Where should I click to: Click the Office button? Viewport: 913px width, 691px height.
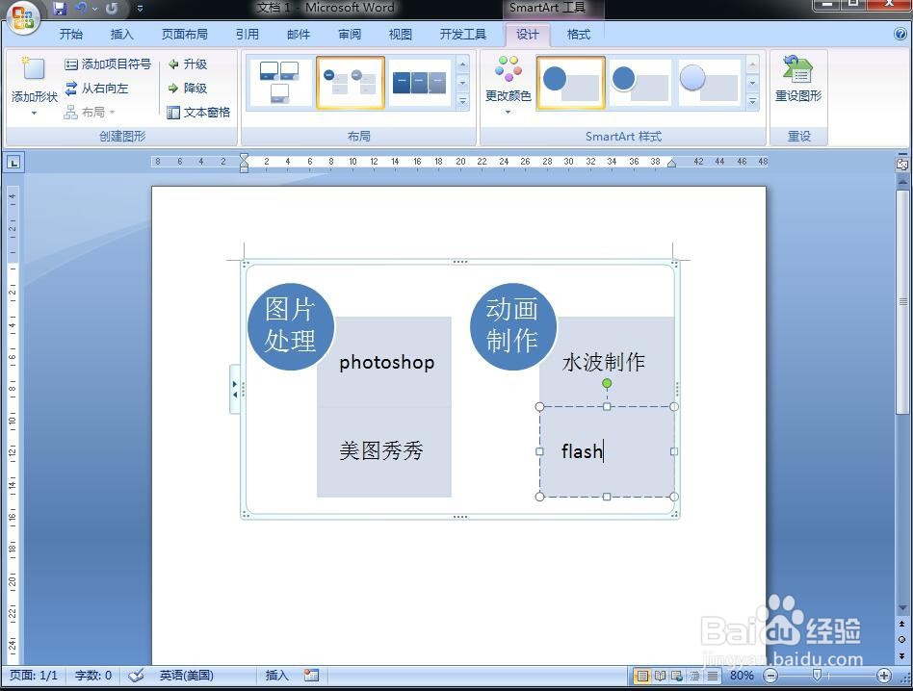24,16
